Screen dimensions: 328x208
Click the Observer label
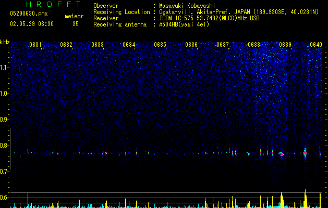click(106, 6)
